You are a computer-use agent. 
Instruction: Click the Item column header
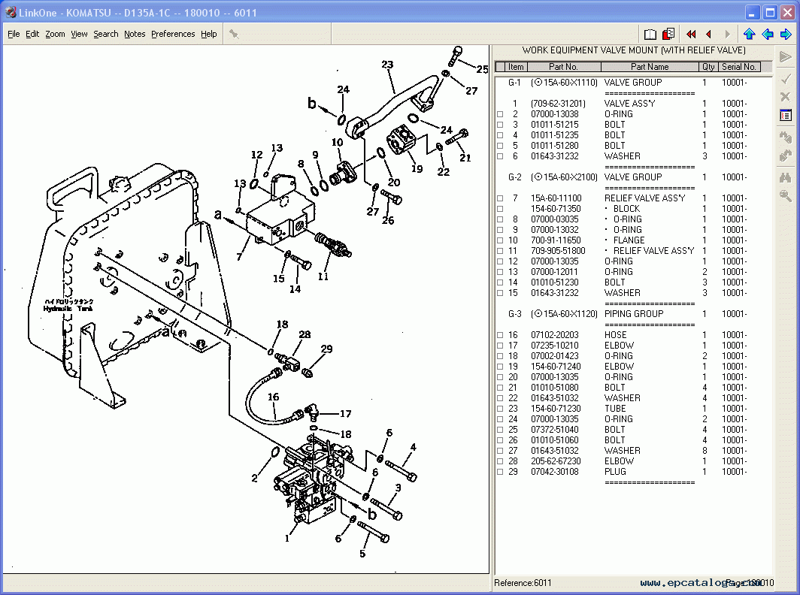(516, 67)
